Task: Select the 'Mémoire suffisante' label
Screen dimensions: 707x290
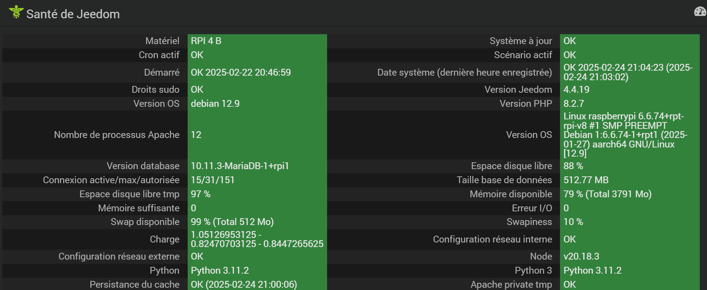Action: [x=139, y=208]
